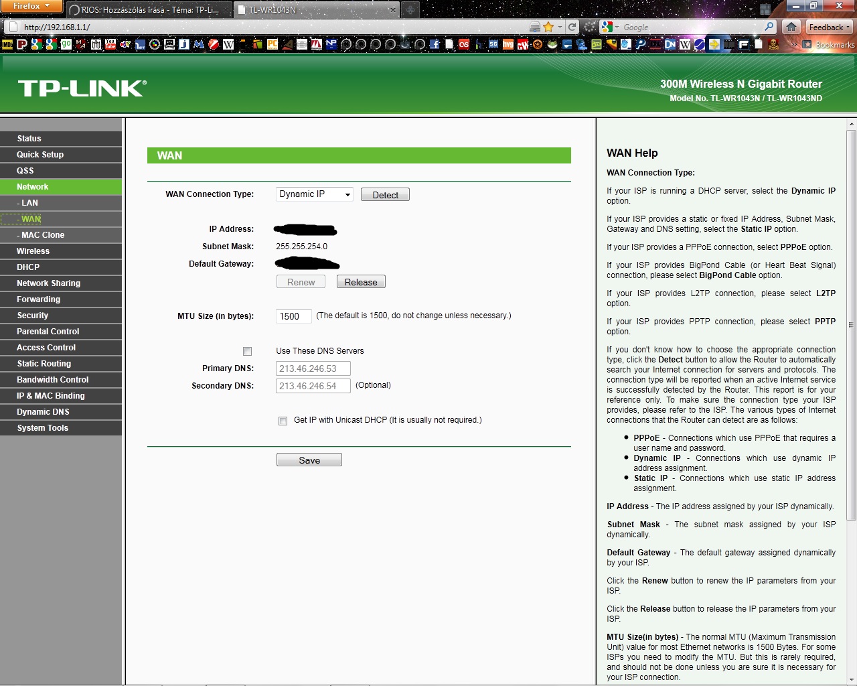
Task: Open the Bookmarks menu button
Action: coord(828,44)
